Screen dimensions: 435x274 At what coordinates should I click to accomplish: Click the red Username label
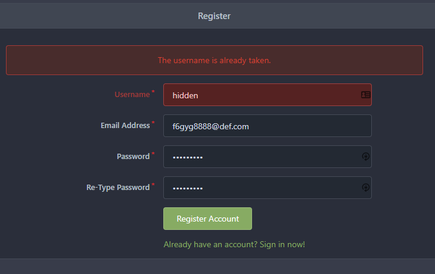coord(132,95)
